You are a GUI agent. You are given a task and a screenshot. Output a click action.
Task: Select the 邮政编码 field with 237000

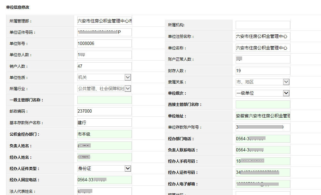104,111
